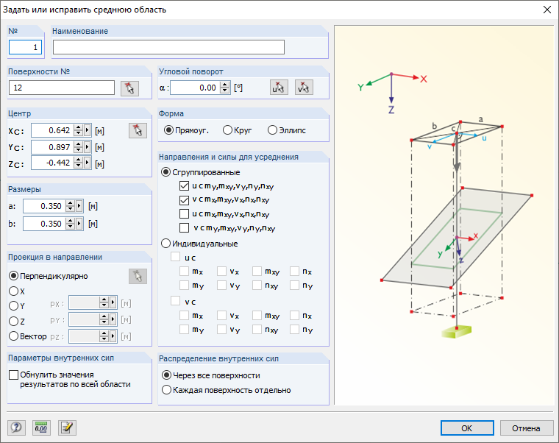Expand the arrow menu beside dimension a
The image size is (559, 443).
click(79, 206)
